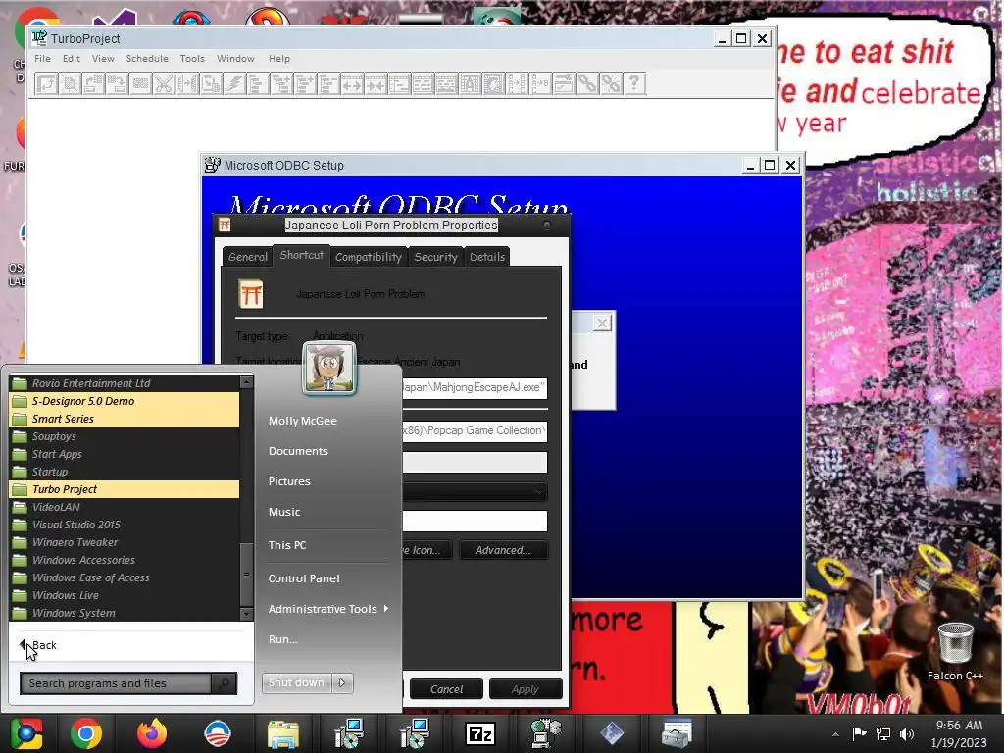Image resolution: width=1004 pixels, height=753 pixels.
Task: Open 7-Zip from the taskbar
Action: [x=480, y=733]
